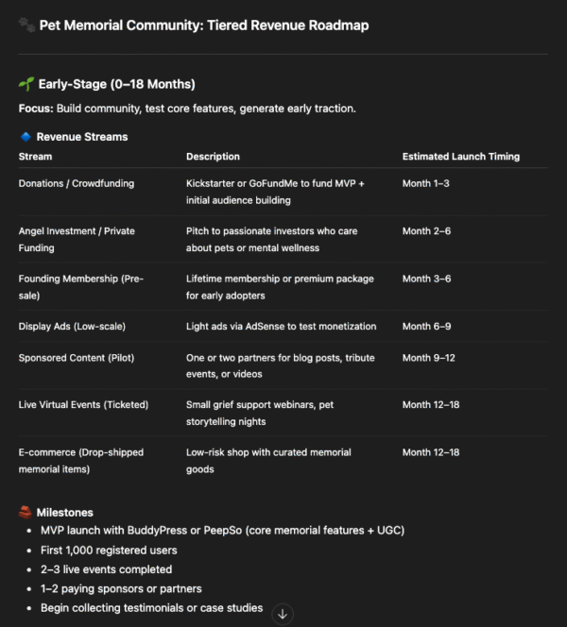Click the scroll-to-bottom arrow button
This screenshot has width=567, height=627.
(x=282, y=614)
